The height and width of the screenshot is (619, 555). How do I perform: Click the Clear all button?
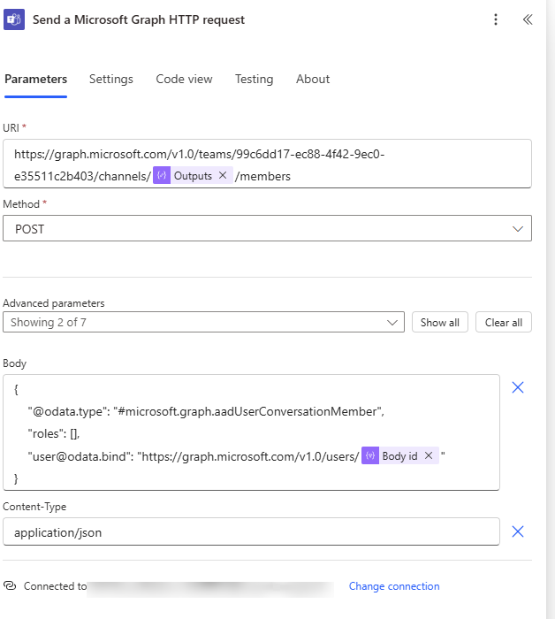click(x=504, y=323)
